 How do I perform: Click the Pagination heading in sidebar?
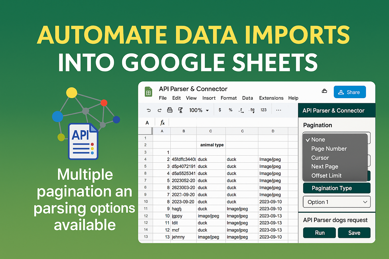[317, 125]
